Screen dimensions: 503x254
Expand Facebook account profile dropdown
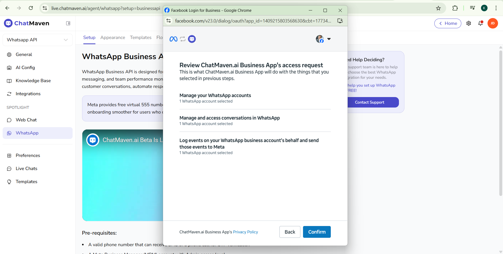[x=329, y=39]
